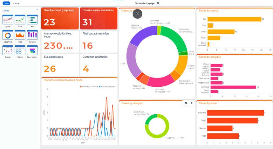This screenshot has height=149, width=273.
Task: Choose the Bar chart icon
Action: point(32,19)
